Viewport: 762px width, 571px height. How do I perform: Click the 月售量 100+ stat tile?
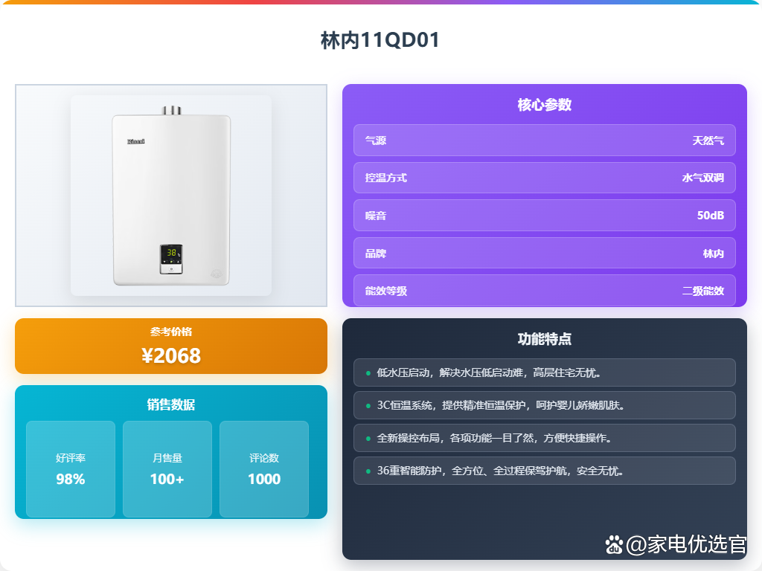(167, 469)
